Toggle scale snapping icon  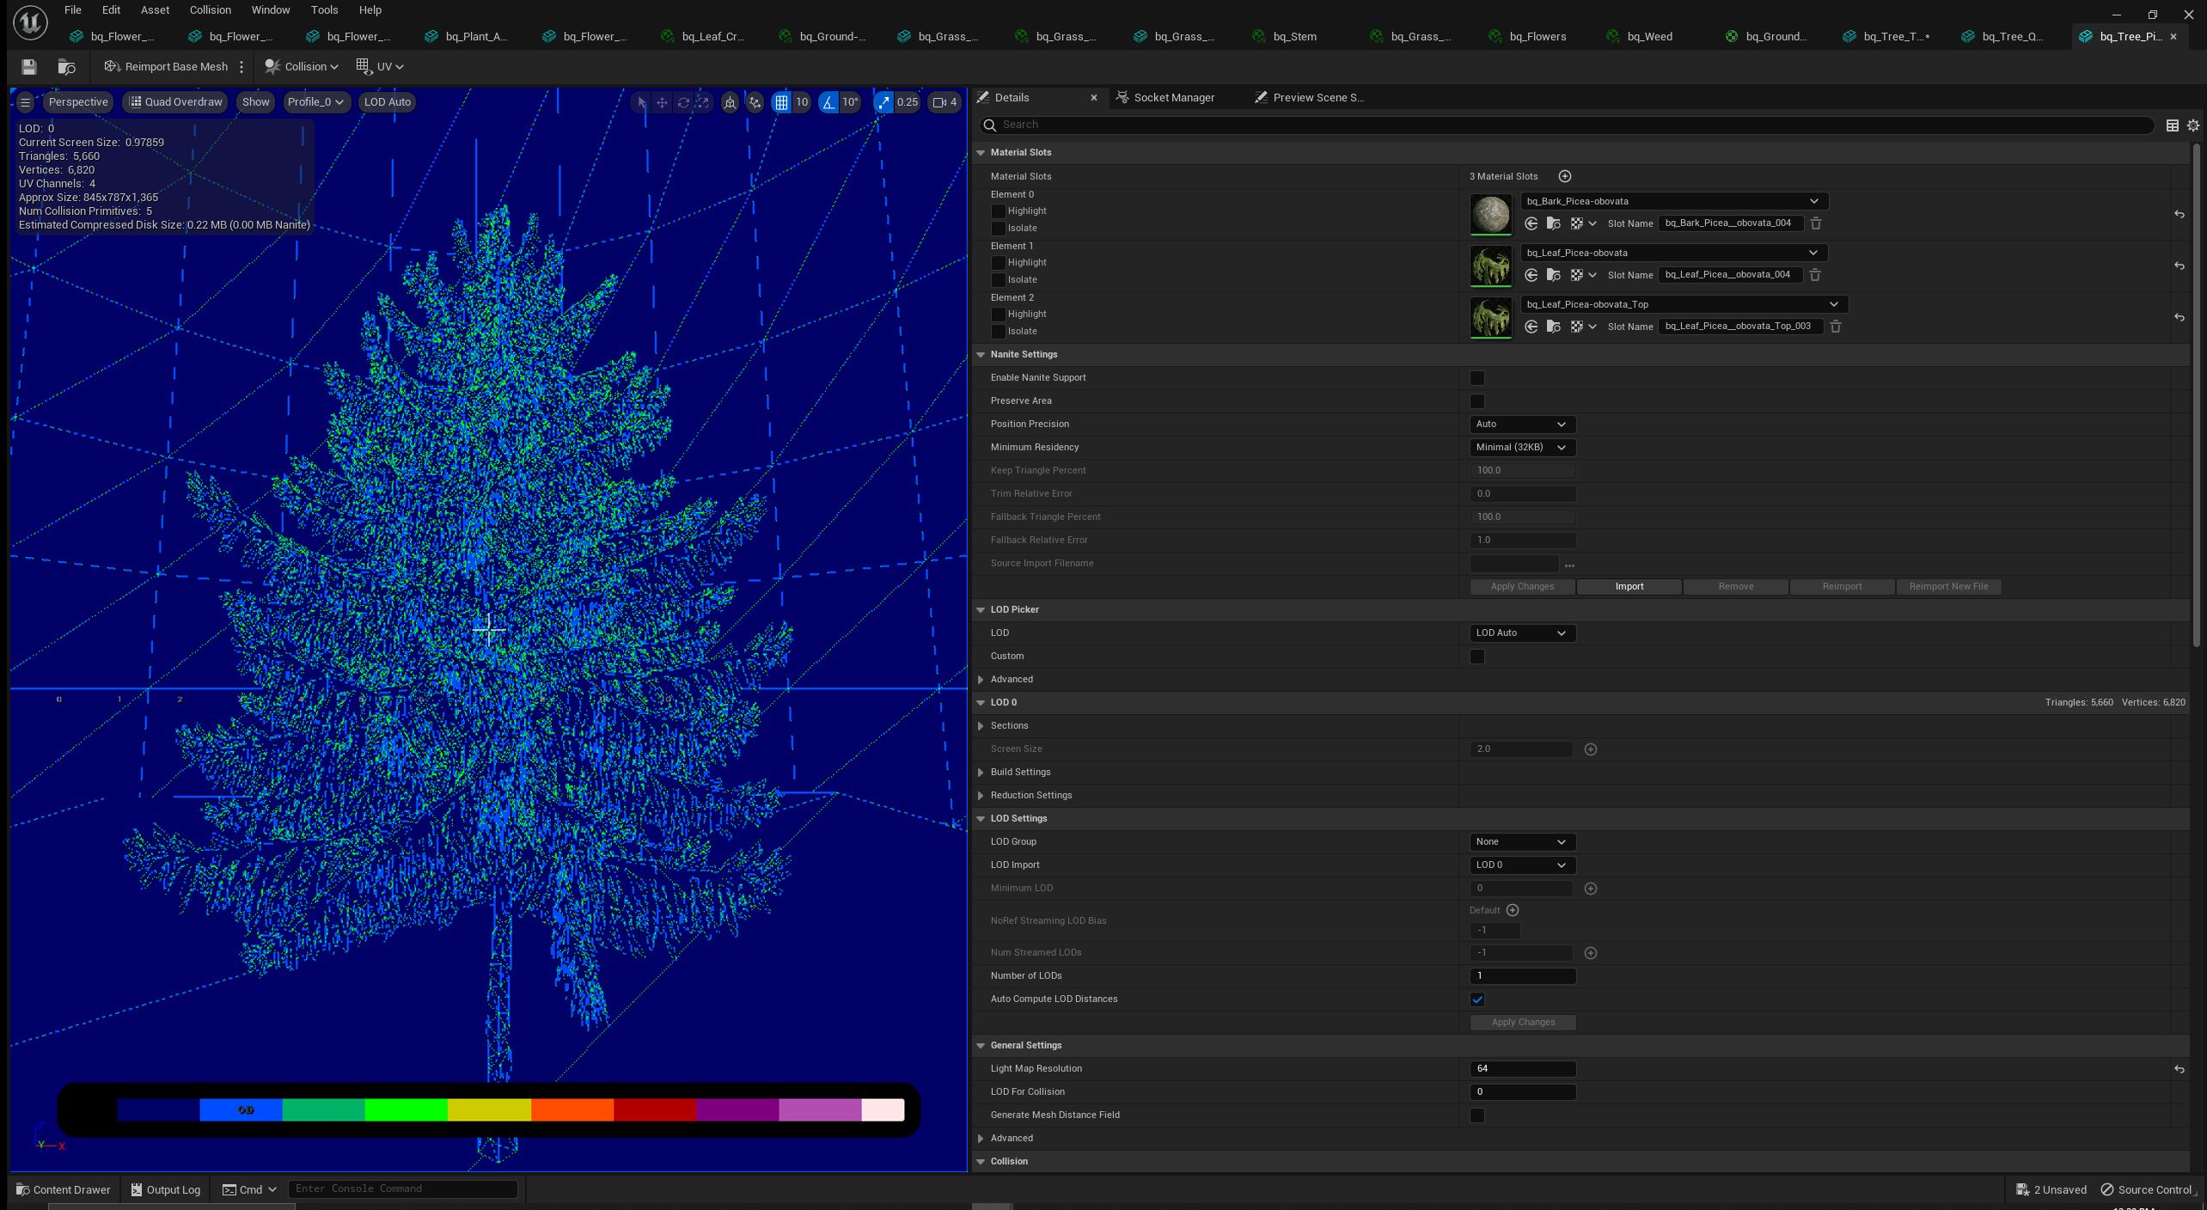[883, 102]
